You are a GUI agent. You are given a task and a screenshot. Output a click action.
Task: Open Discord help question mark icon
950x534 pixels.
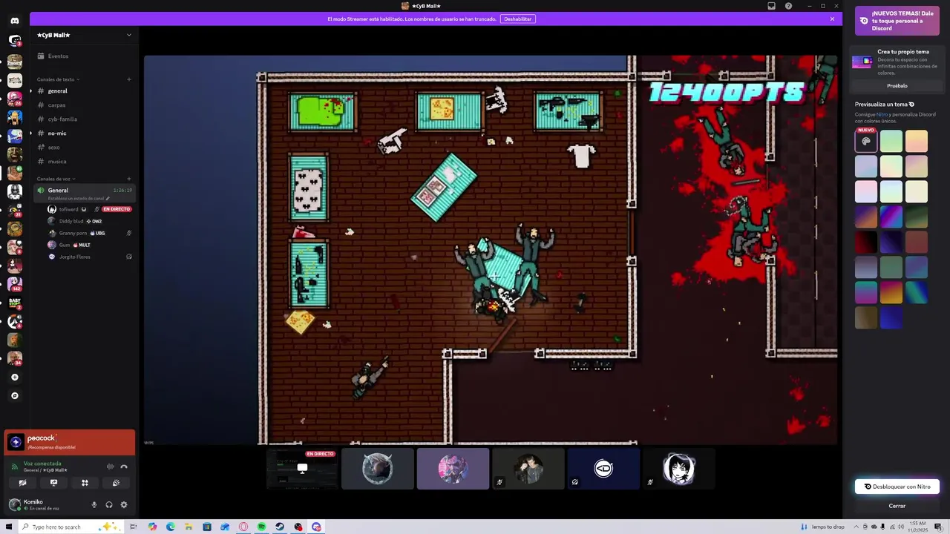(x=788, y=6)
